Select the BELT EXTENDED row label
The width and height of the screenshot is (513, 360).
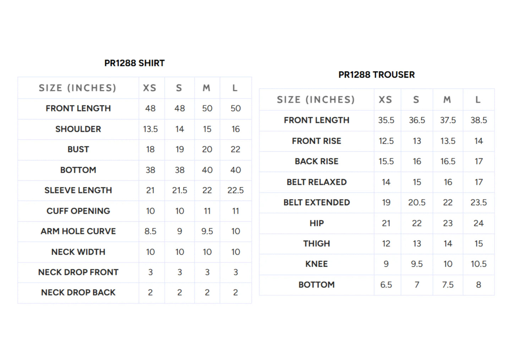(x=316, y=203)
